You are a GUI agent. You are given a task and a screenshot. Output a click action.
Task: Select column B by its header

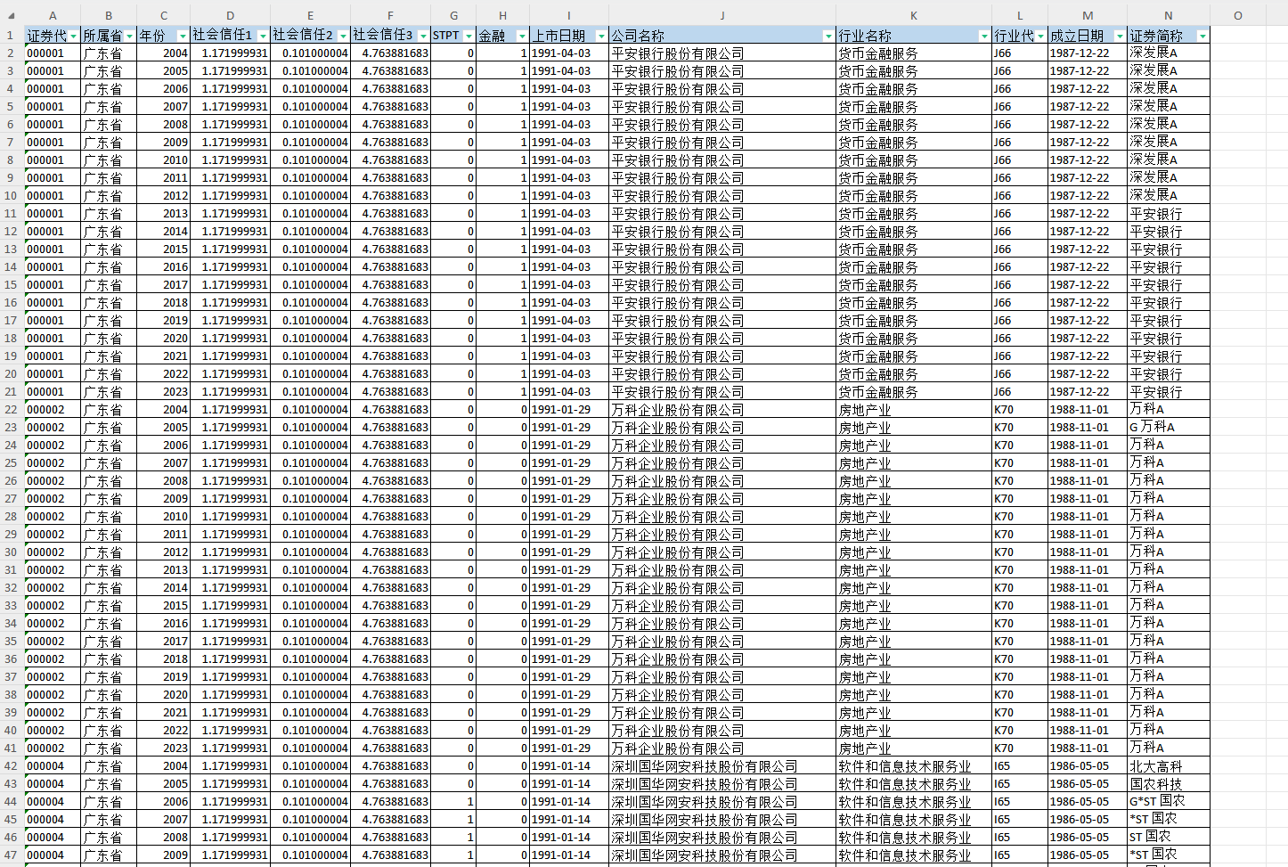pos(109,15)
